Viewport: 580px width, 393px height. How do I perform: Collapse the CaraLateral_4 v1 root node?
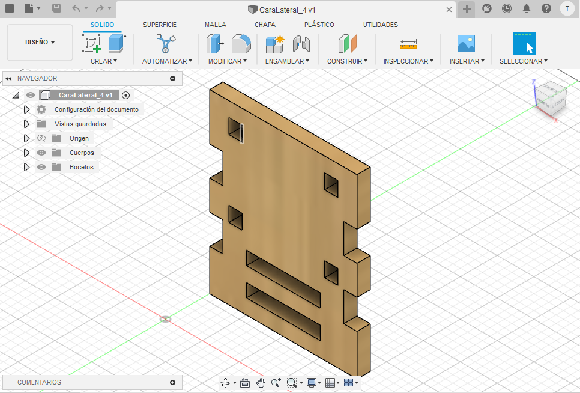click(16, 95)
